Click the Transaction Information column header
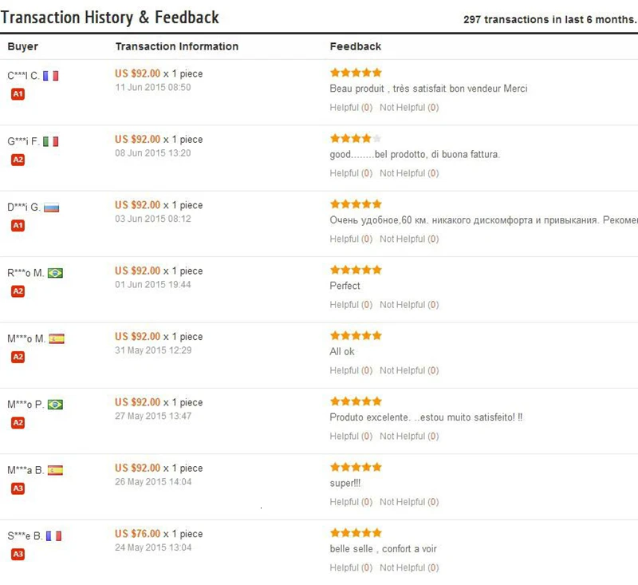The height and width of the screenshot is (585, 638). pyautogui.click(x=177, y=46)
